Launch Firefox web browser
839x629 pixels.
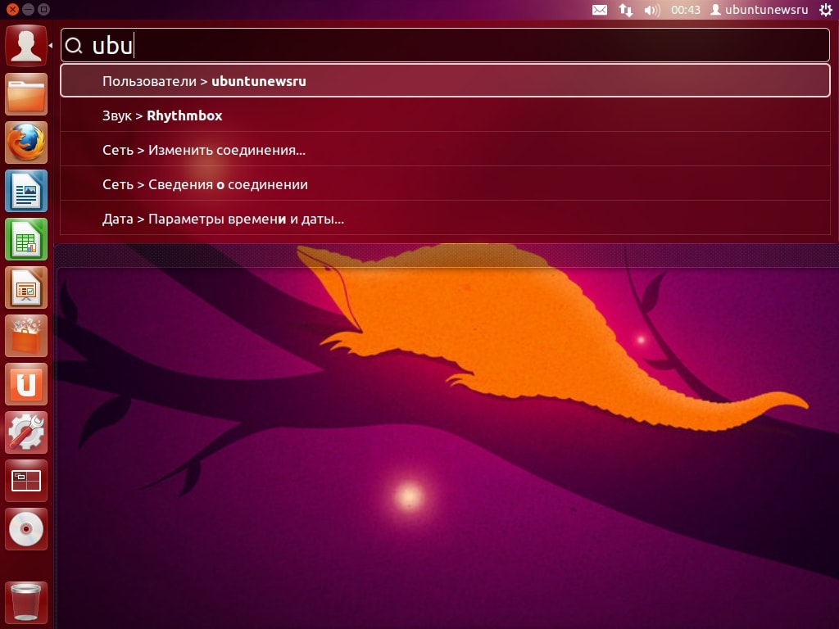click(26, 143)
